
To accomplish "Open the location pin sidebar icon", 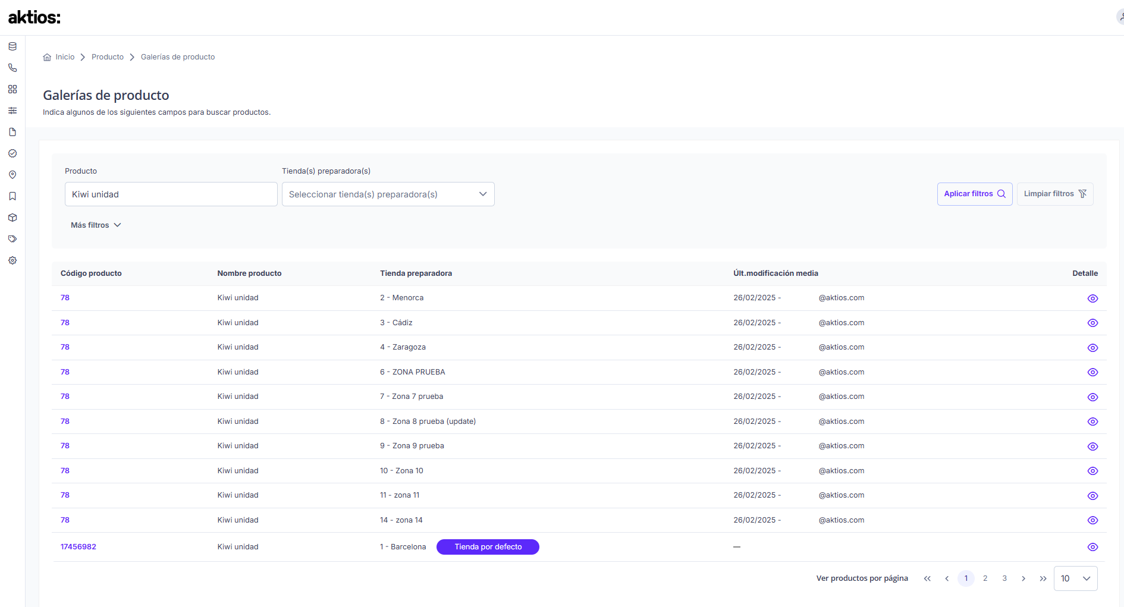I will (x=12, y=175).
